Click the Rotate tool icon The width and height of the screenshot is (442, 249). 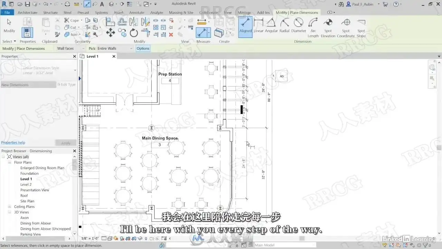click(134, 33)
